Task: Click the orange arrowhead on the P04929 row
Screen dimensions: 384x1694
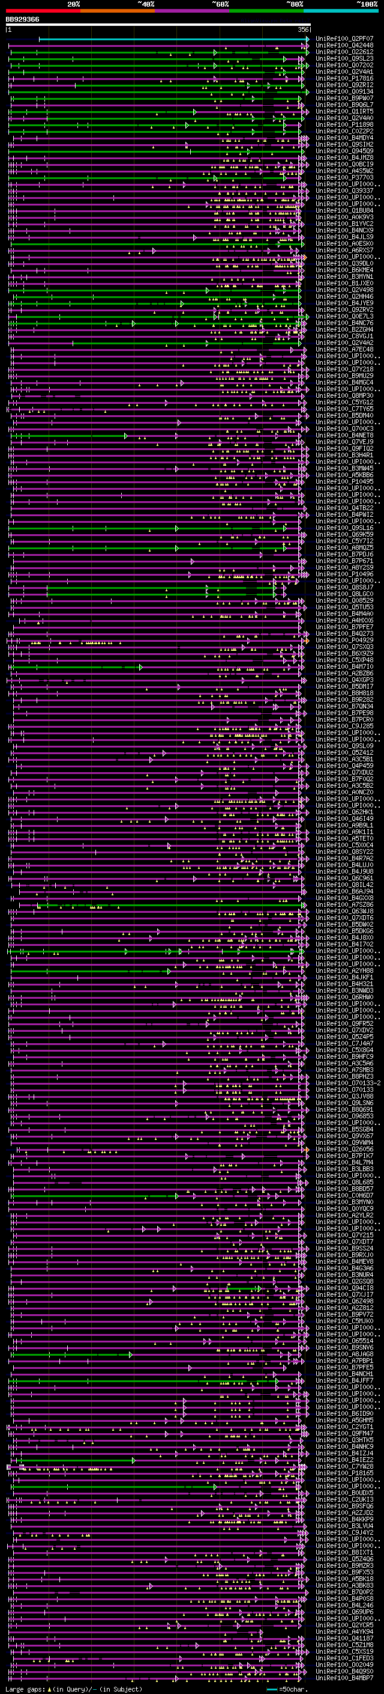Action: (307, 640)
